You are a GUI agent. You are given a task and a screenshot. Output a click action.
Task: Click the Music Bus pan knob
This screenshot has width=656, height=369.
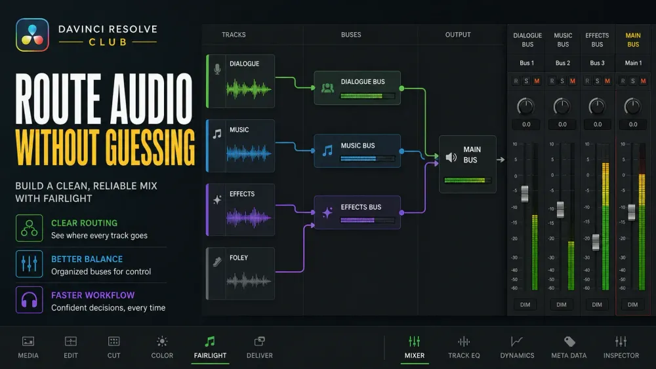[562, 106]
